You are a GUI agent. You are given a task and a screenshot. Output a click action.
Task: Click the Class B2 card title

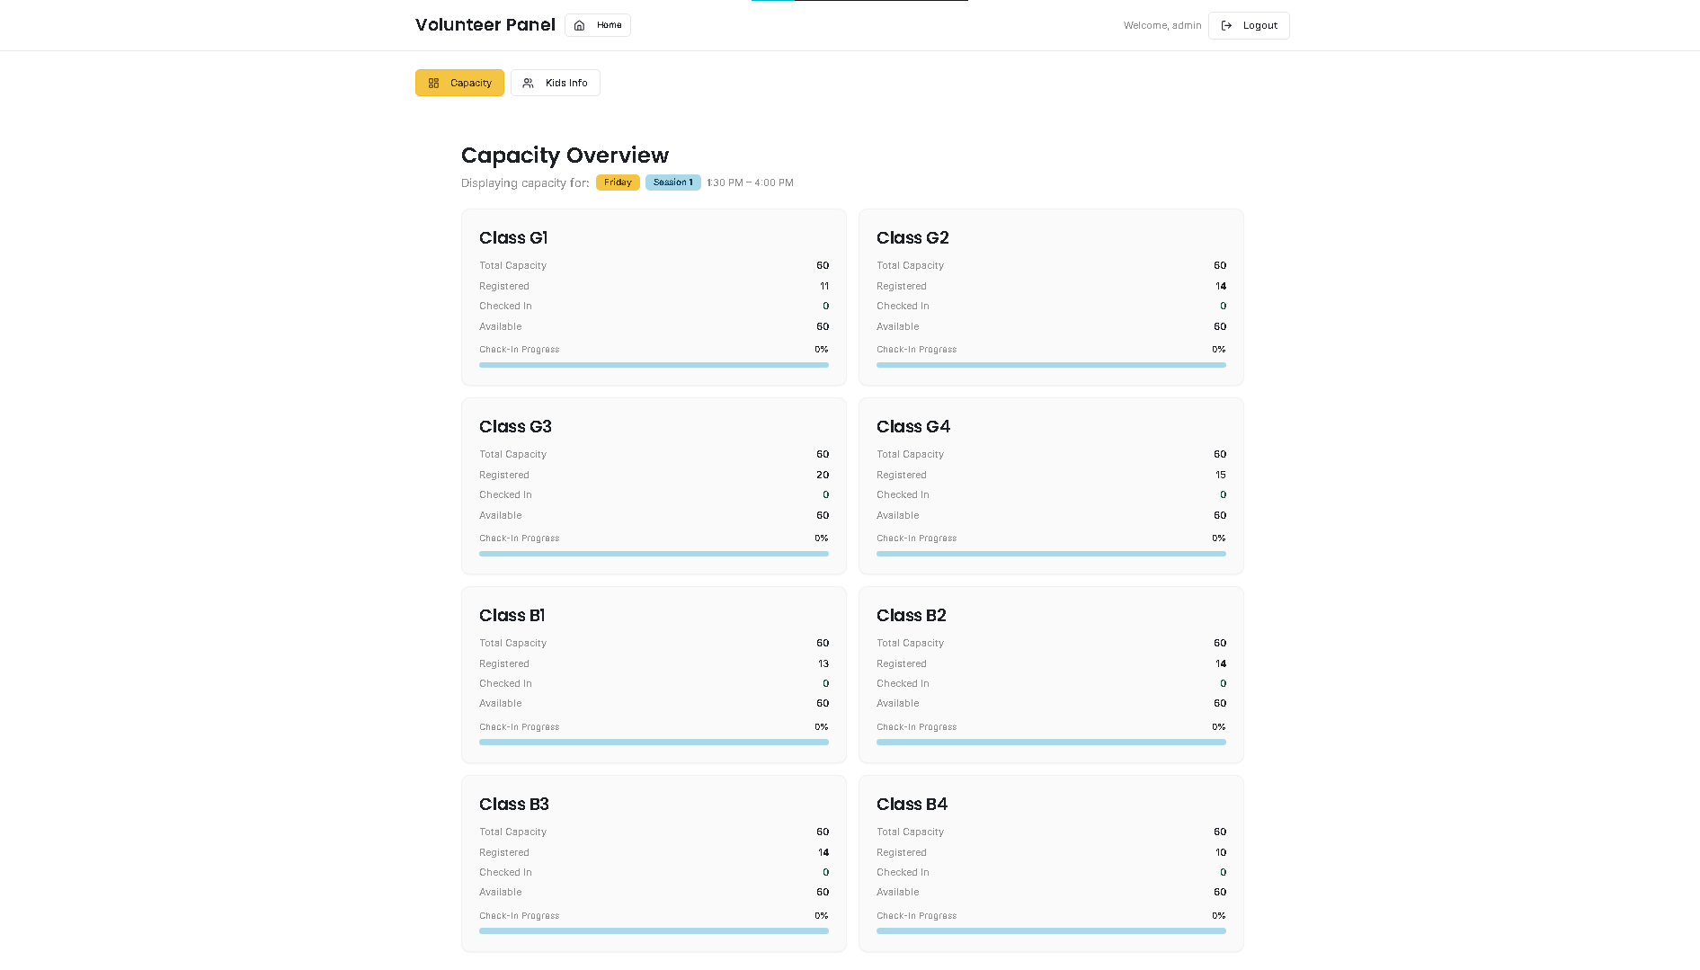coord(911,616)
